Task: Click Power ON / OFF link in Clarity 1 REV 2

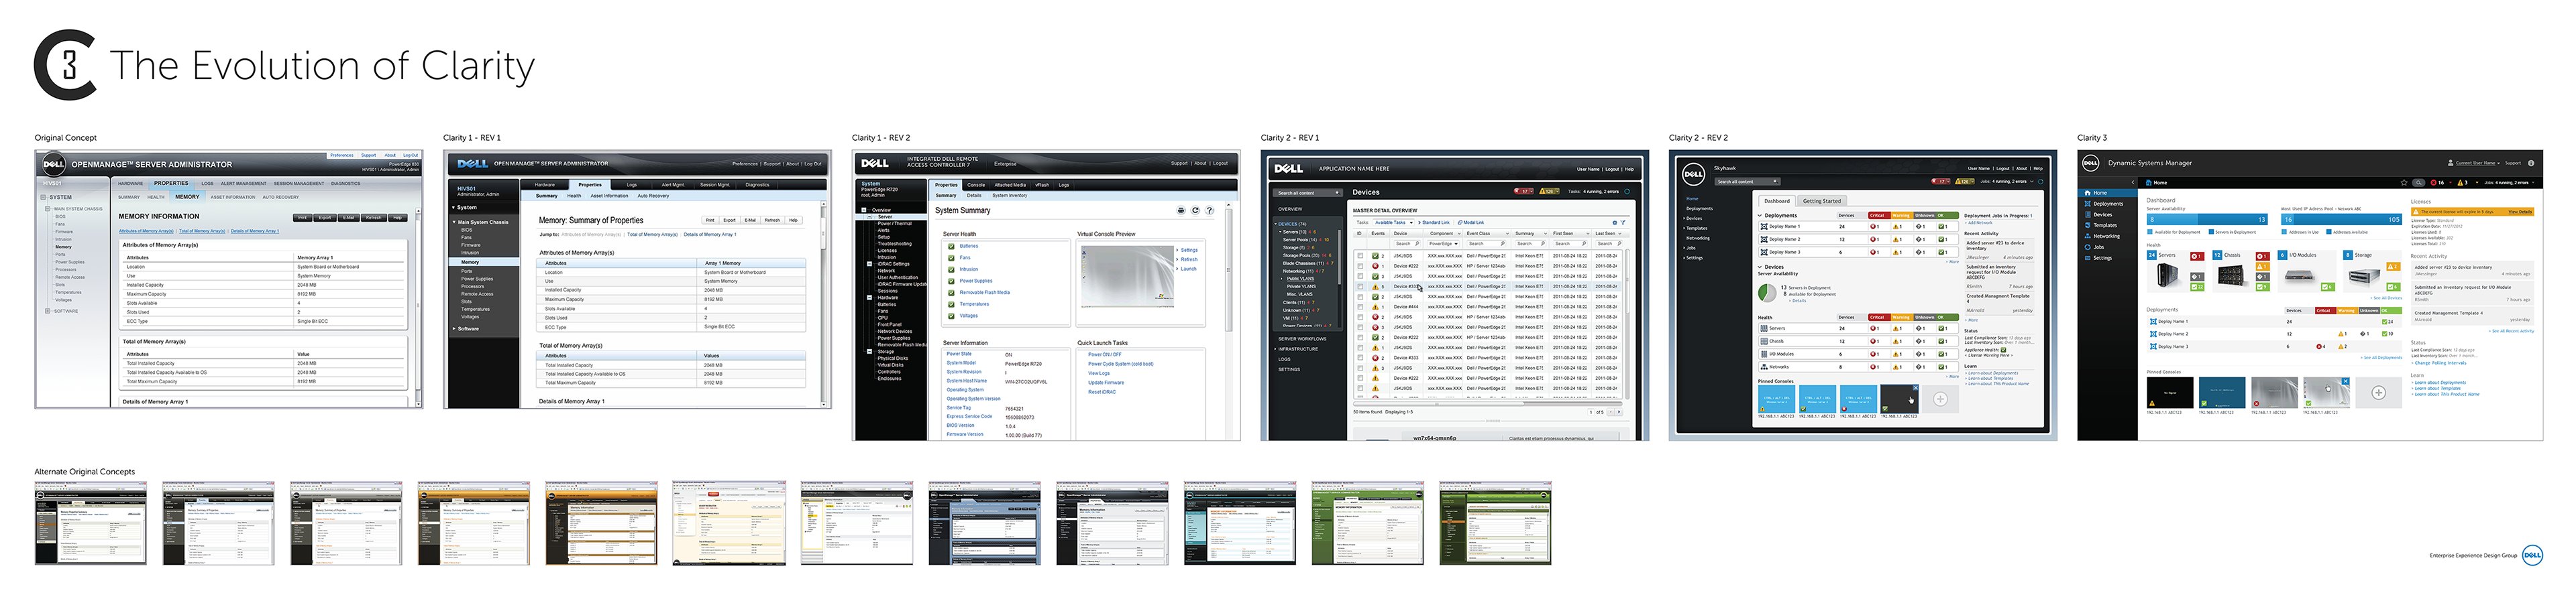Action: click(x=1105, y=355)
